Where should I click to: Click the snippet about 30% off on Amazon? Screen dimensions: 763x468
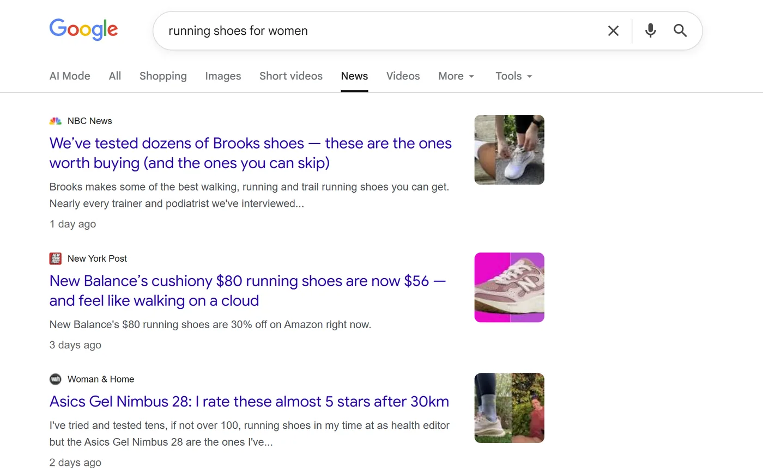click(210, 325)
